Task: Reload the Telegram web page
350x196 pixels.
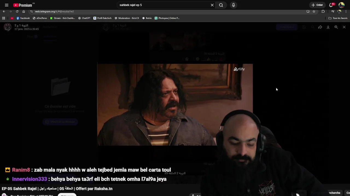Action: click(x=17, y=11)
